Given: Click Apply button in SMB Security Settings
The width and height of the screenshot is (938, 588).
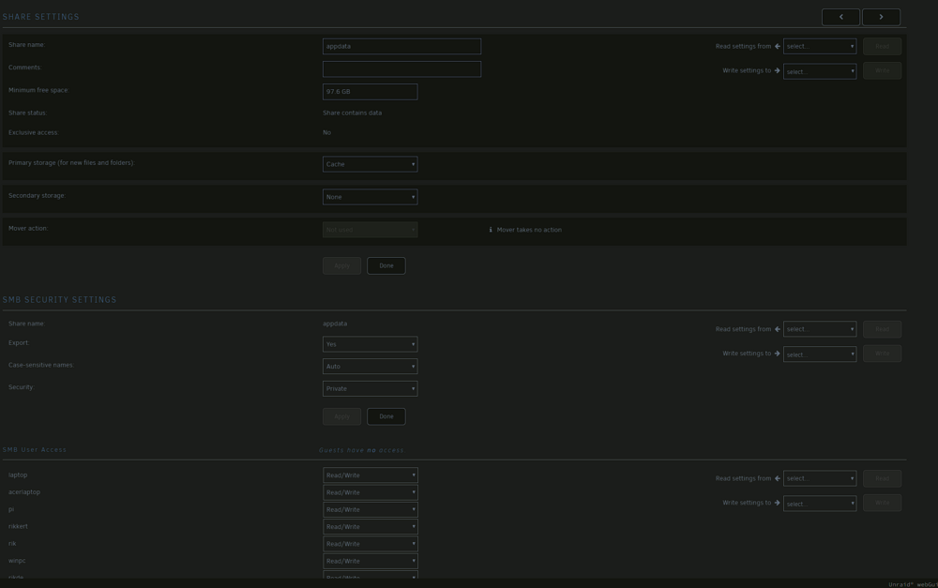Looking at the screenshot, I should click(341, 416).
